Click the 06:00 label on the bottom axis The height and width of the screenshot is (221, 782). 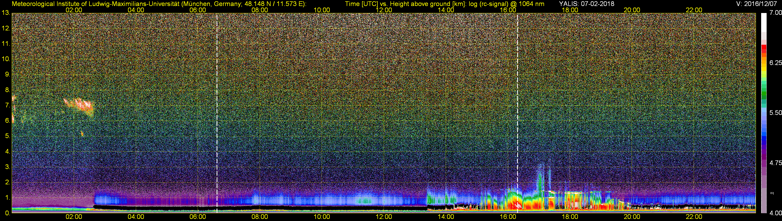[x=198, y=217]
